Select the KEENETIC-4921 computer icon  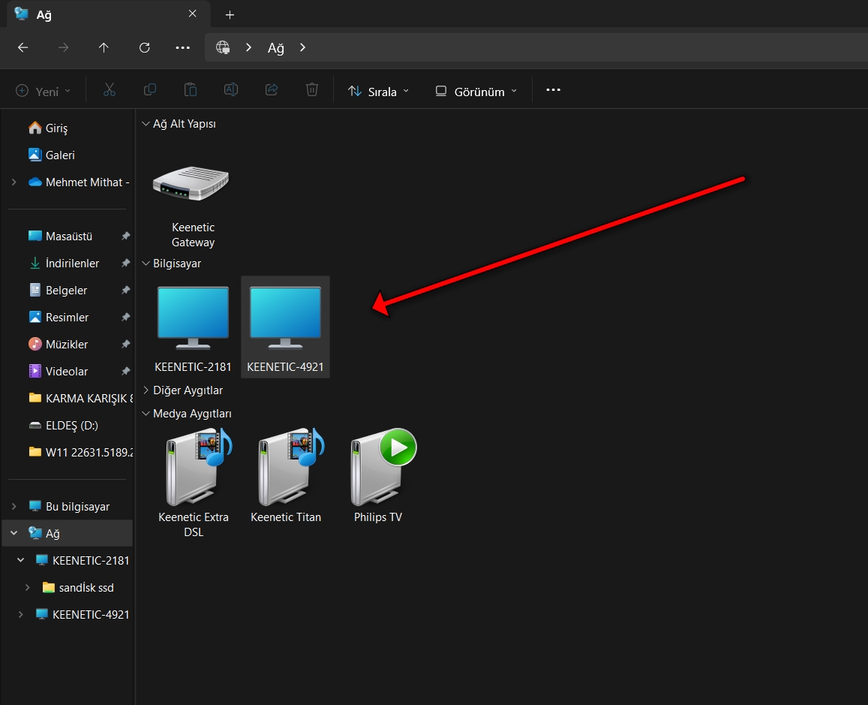(x=285, y=328)
